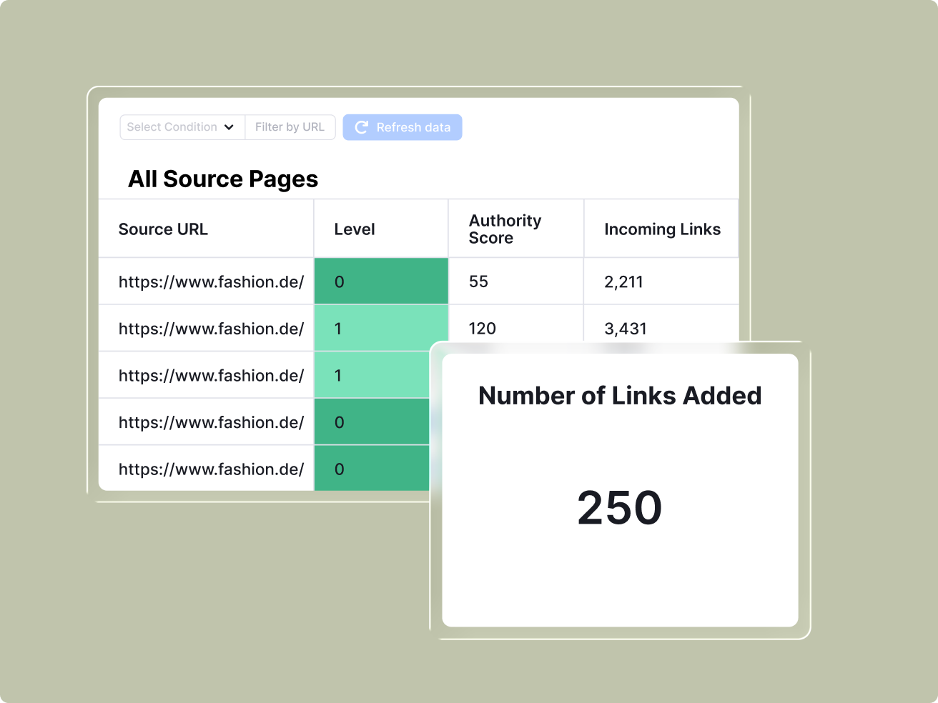Click the dark green Level 0 cell beside score 55

[x=380, y=281]
